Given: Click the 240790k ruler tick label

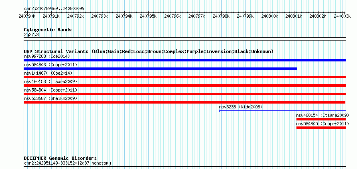Looking at the screenshot, I should (x=27, y=16).
